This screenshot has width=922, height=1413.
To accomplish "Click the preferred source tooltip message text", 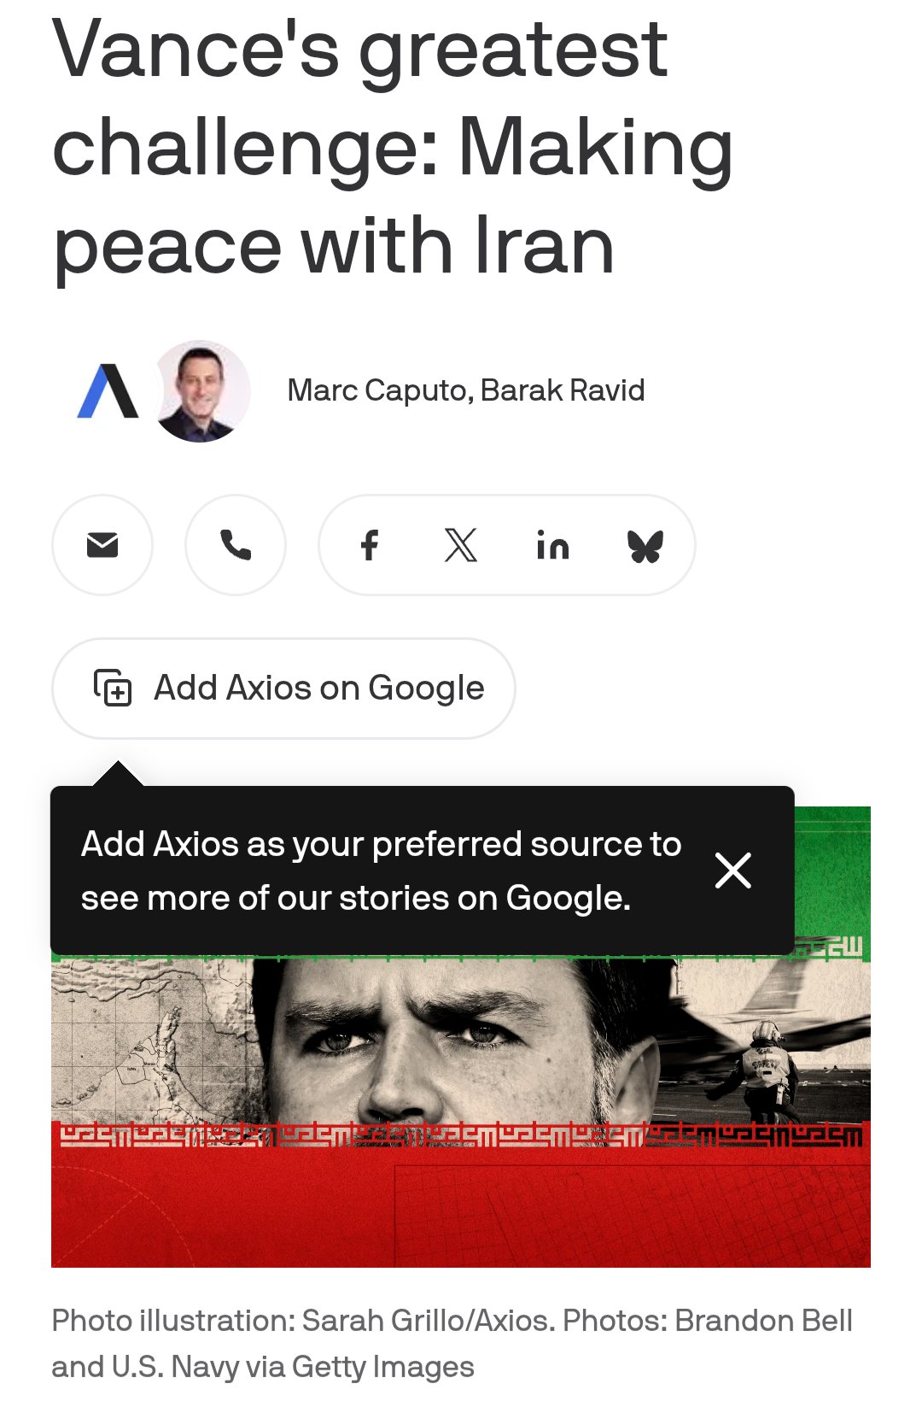I will coord(381,871).
